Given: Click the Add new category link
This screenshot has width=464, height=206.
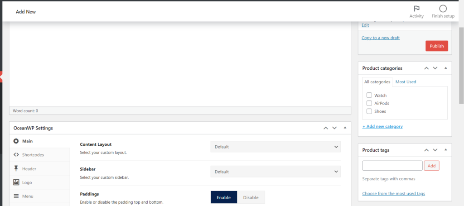Looking at the screenshot, I should click(x=382, y=126).
